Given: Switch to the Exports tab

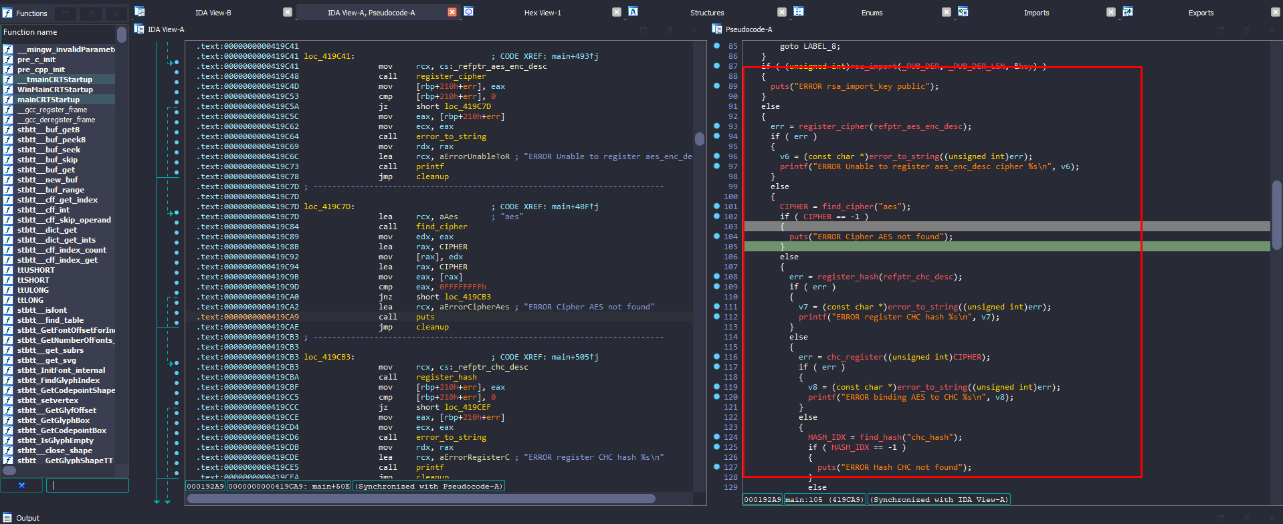Looking at the screenshot, I should point(1201,13).
